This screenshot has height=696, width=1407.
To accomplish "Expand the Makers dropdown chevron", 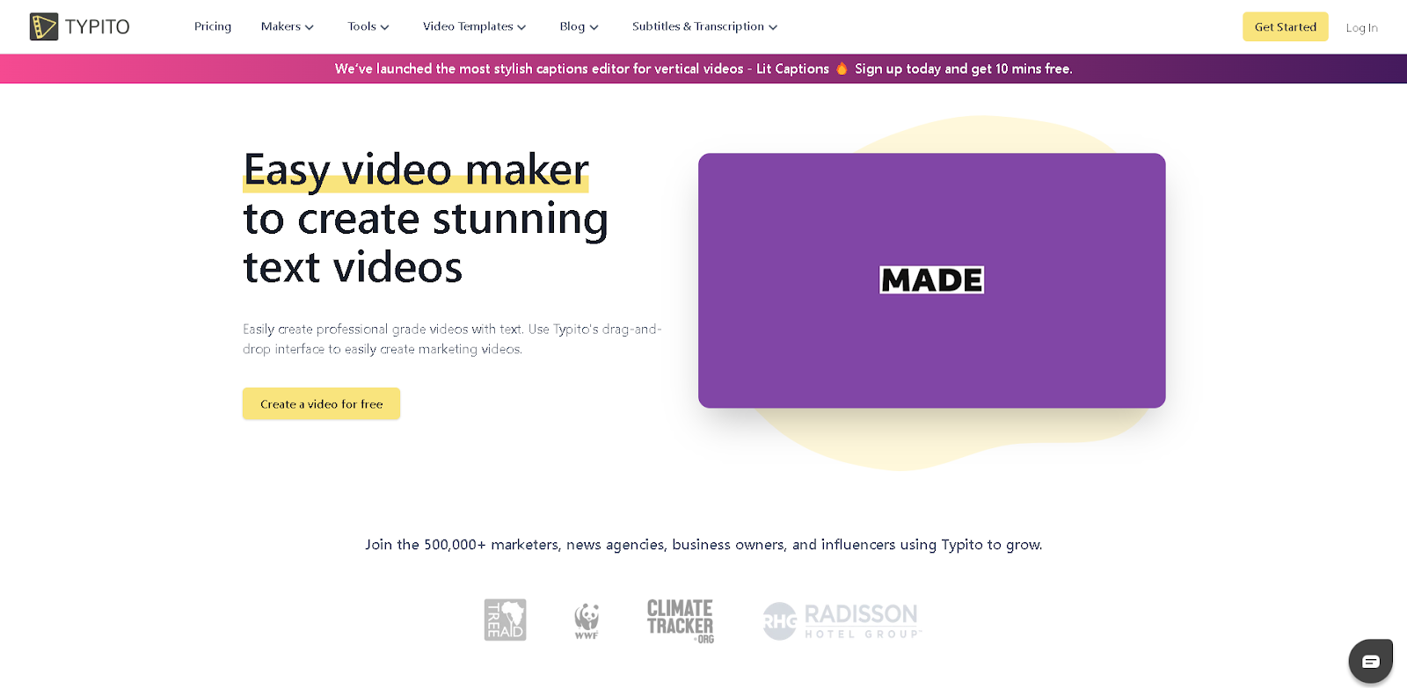I will point(310,27).
